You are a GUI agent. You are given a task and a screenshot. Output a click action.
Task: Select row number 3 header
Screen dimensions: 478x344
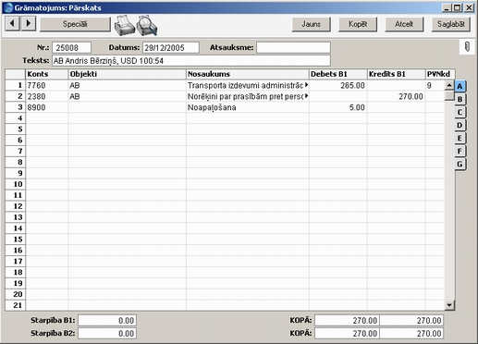click(x=15, y=107)
